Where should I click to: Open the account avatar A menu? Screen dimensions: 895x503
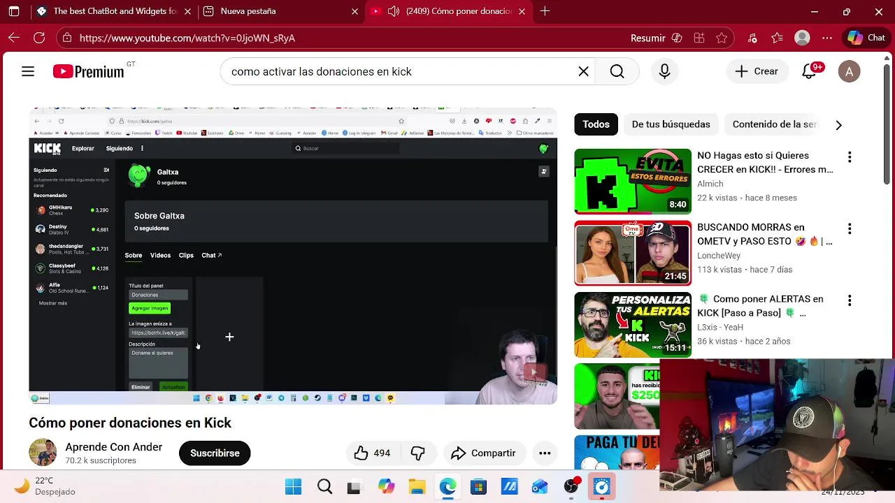coord(849,71)
